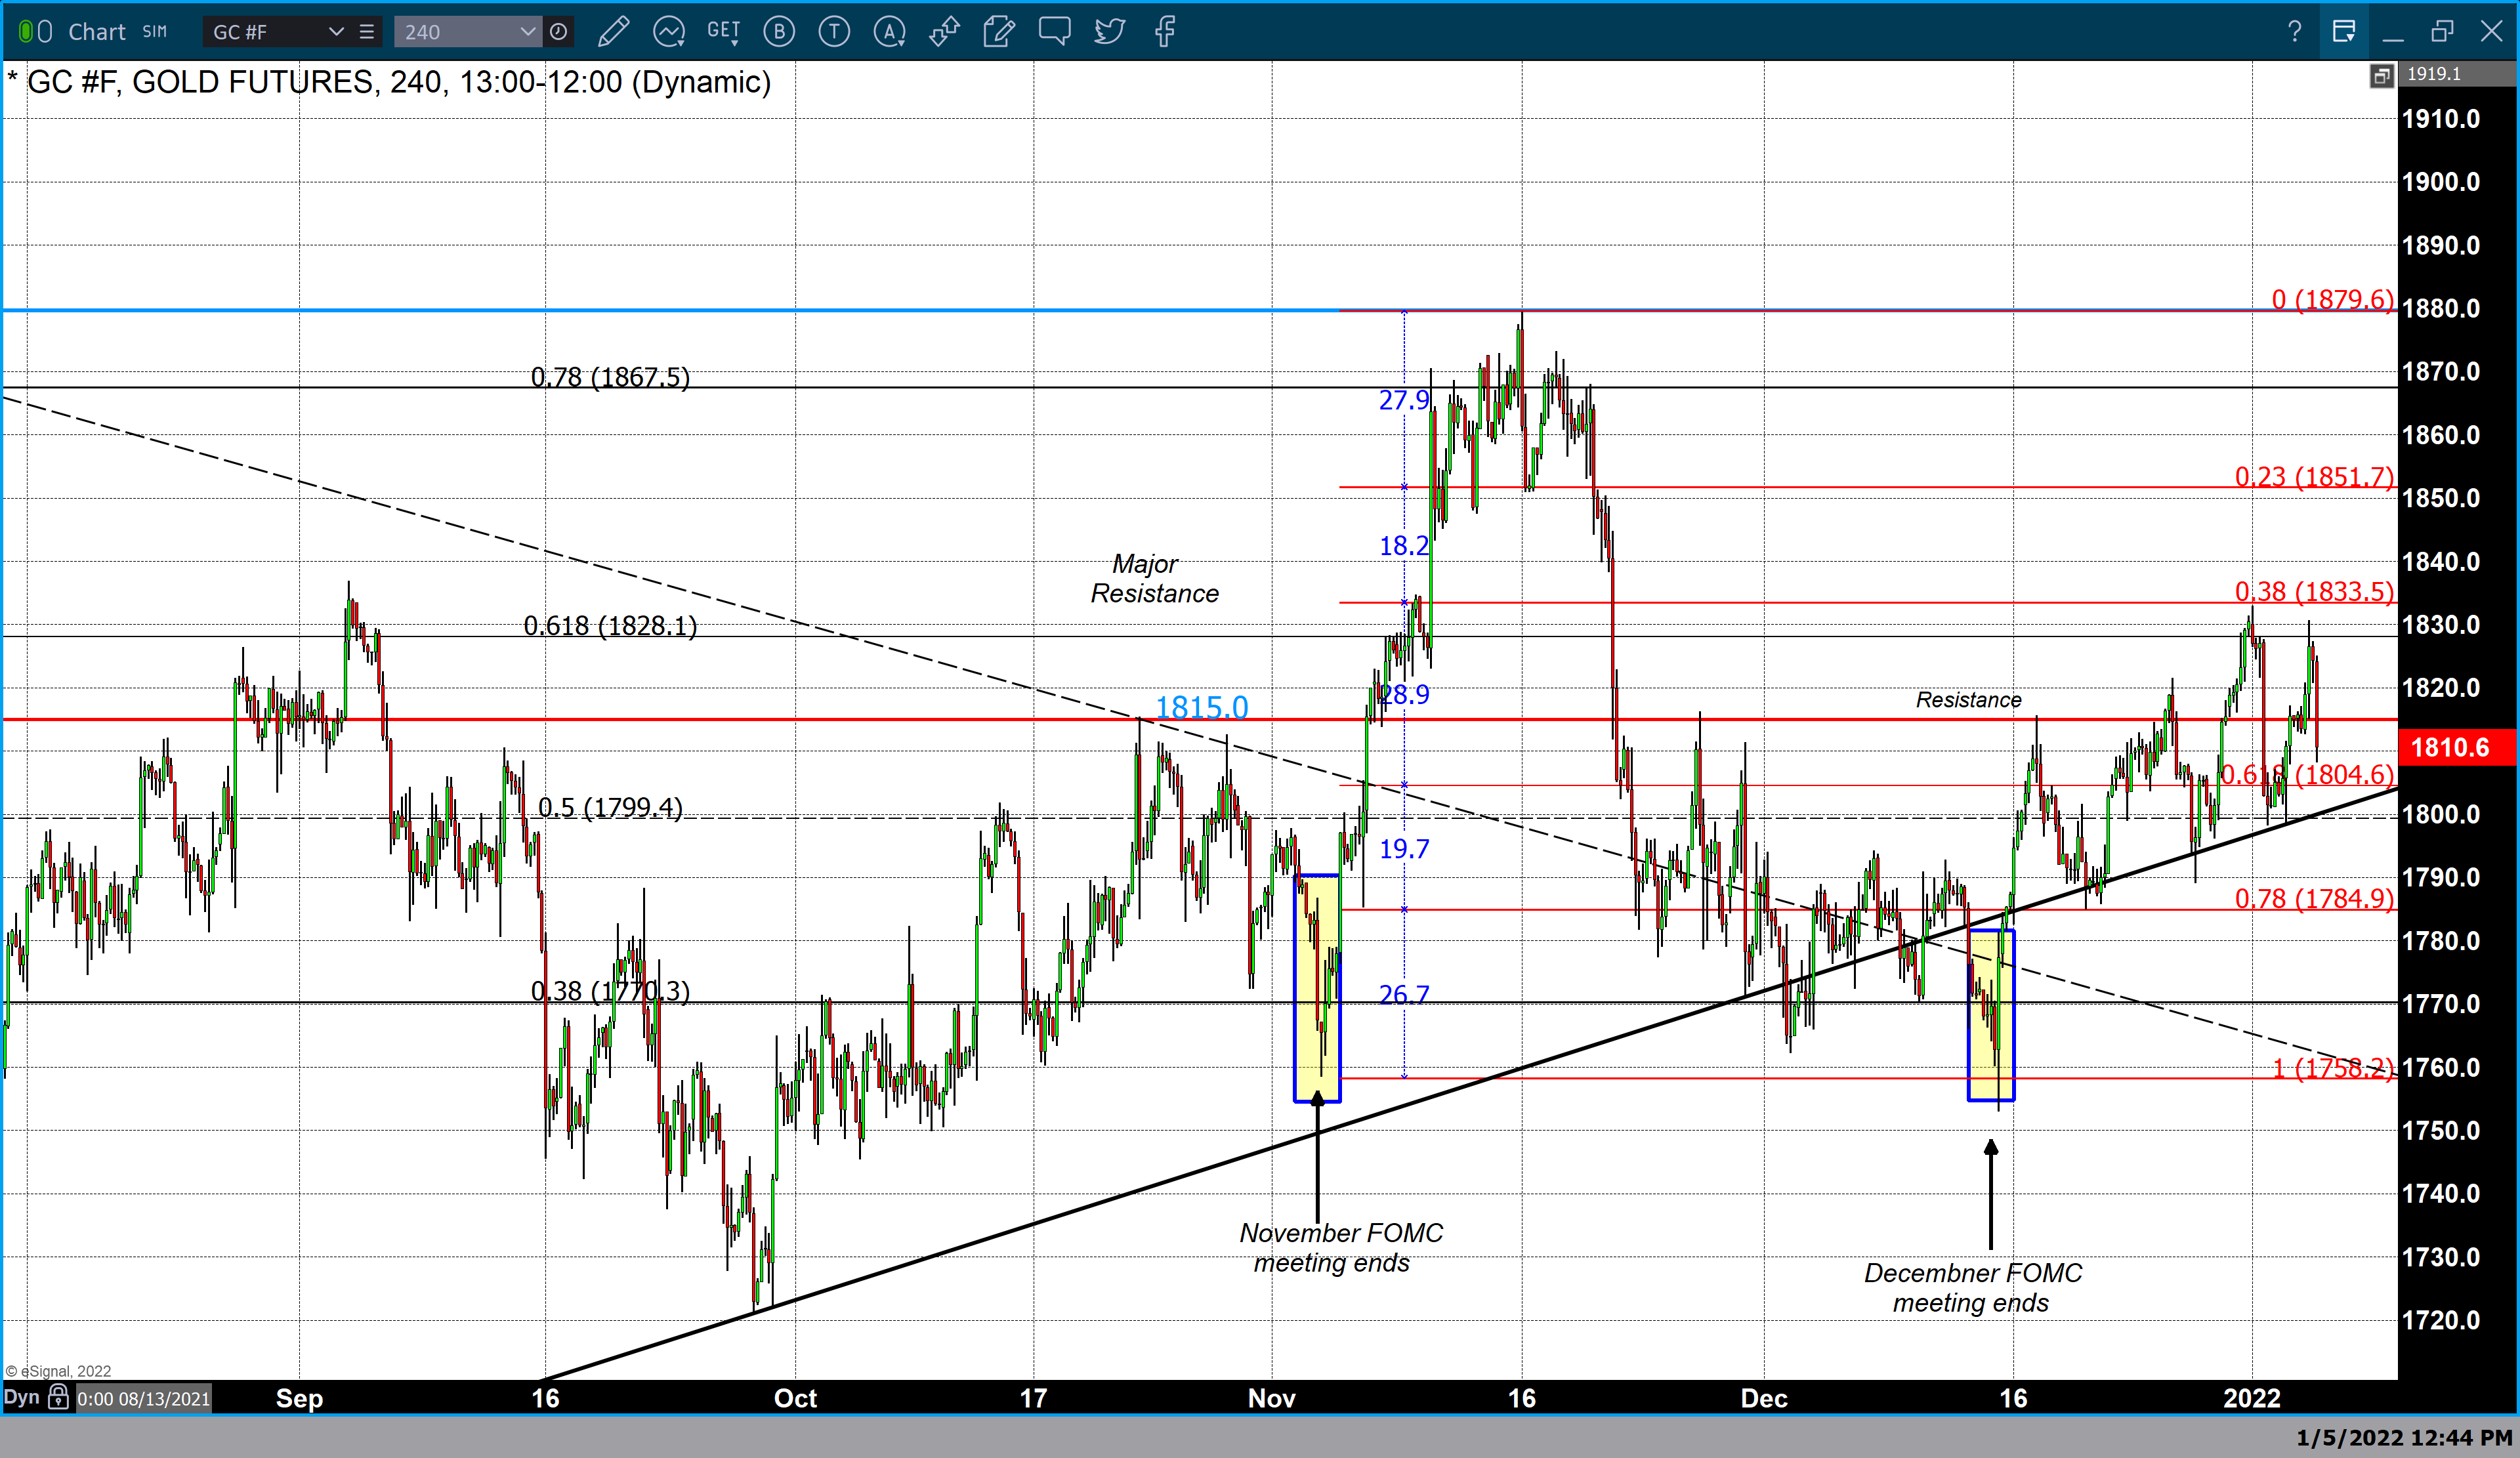The image size is (2520, 1458).
Task: Toggle the second empty link indicator
Action: pyautogui.click(x=45, y=32)
